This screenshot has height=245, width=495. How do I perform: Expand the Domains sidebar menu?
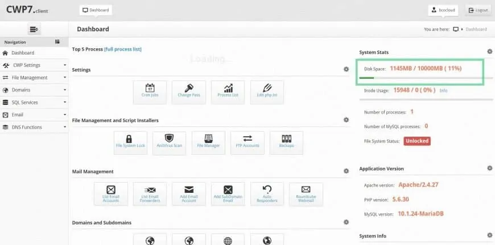point(34,90)
